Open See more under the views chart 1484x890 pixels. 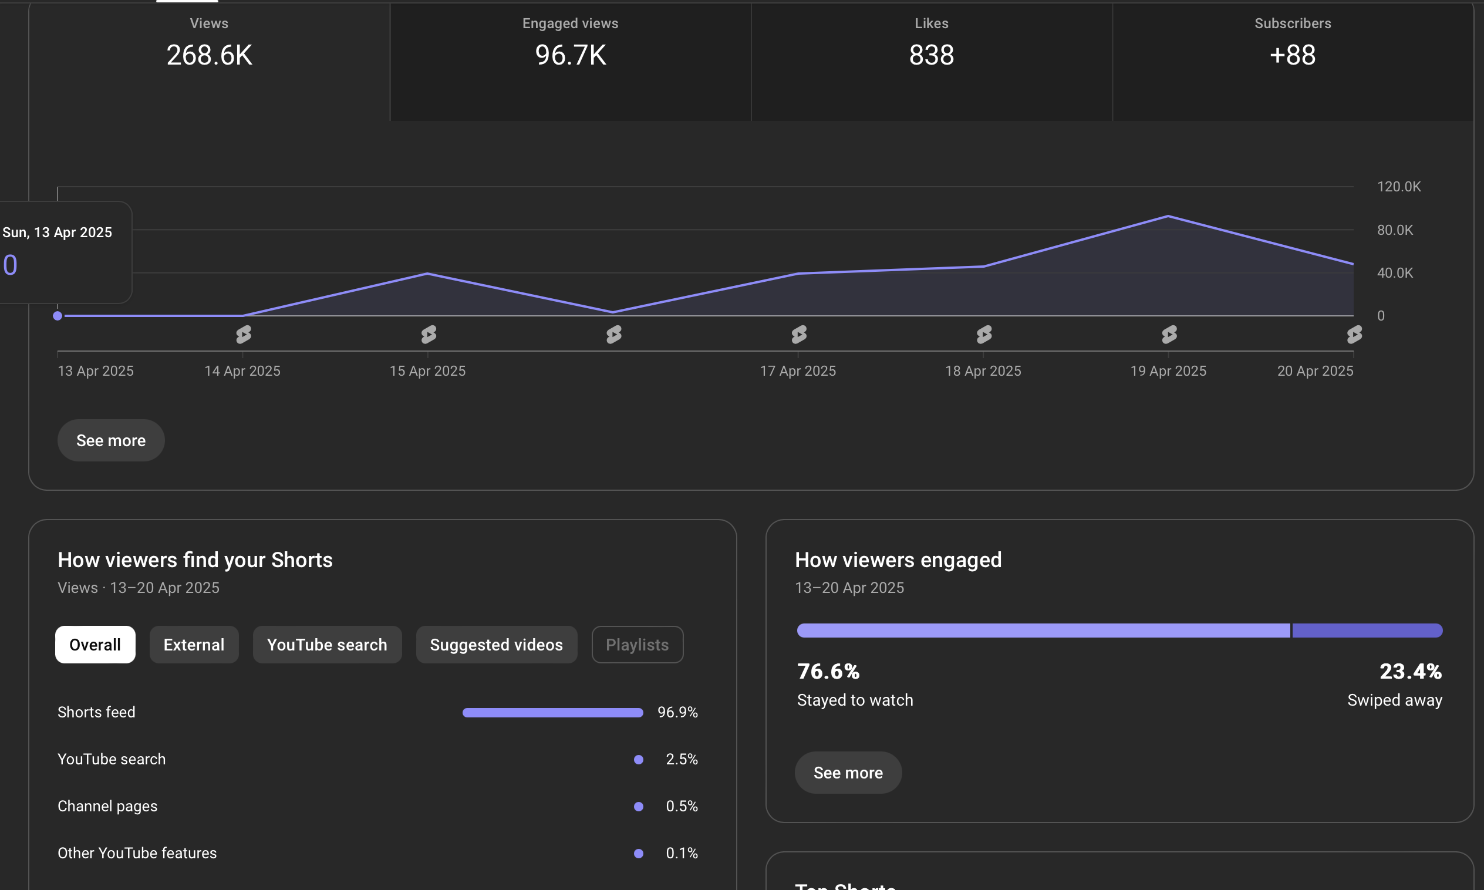point(111,440)
